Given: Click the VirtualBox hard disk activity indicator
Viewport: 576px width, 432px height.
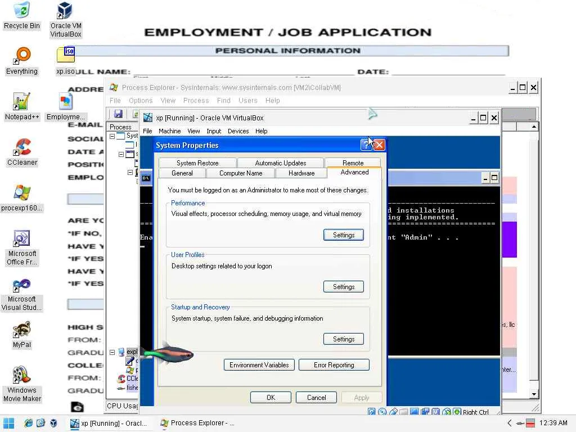Looking at the screenshot, I should tap(371, 412).
